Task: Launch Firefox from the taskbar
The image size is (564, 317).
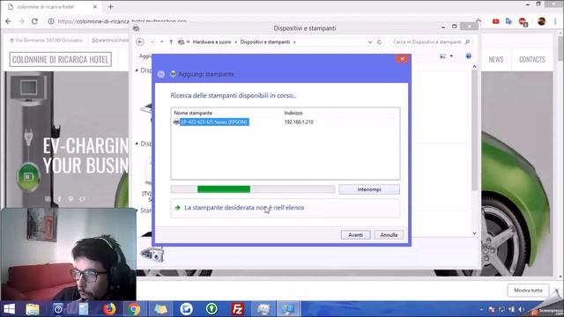Action: (x=109, y=309)
